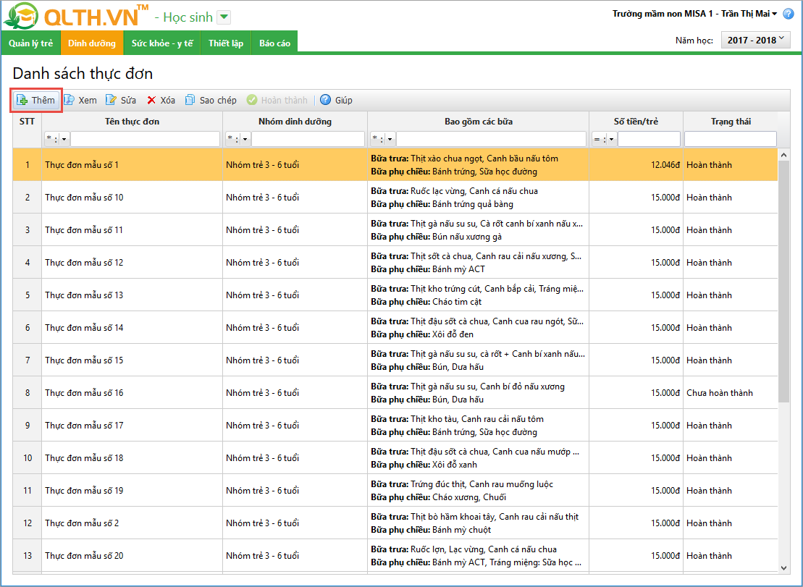Click the Sao chép (Copy) icon
This screenshot has height=587, width=803.
[190, 100]
